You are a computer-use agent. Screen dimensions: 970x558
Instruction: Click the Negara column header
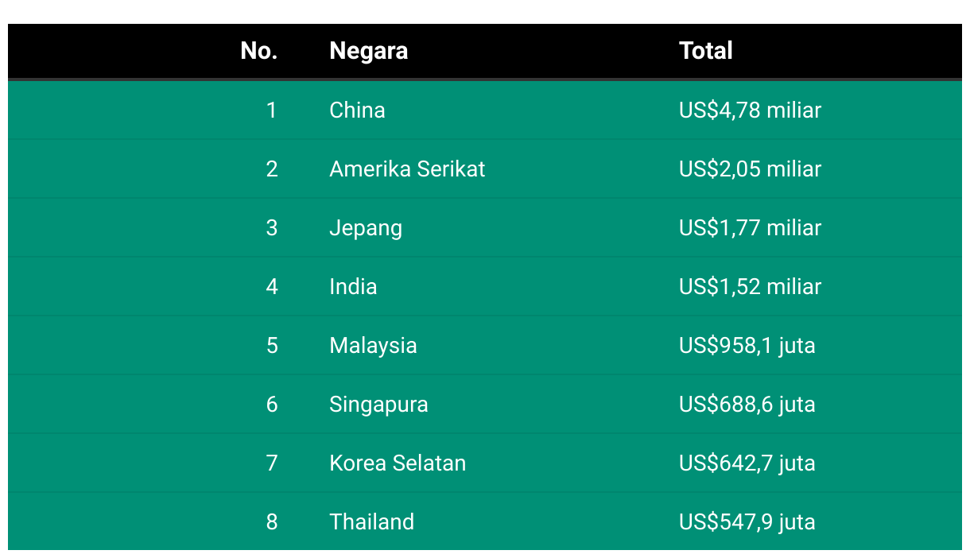click(368, 51)
